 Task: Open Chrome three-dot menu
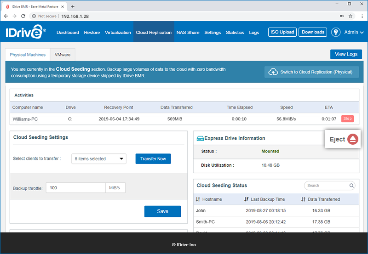click(x=362, y=16)
